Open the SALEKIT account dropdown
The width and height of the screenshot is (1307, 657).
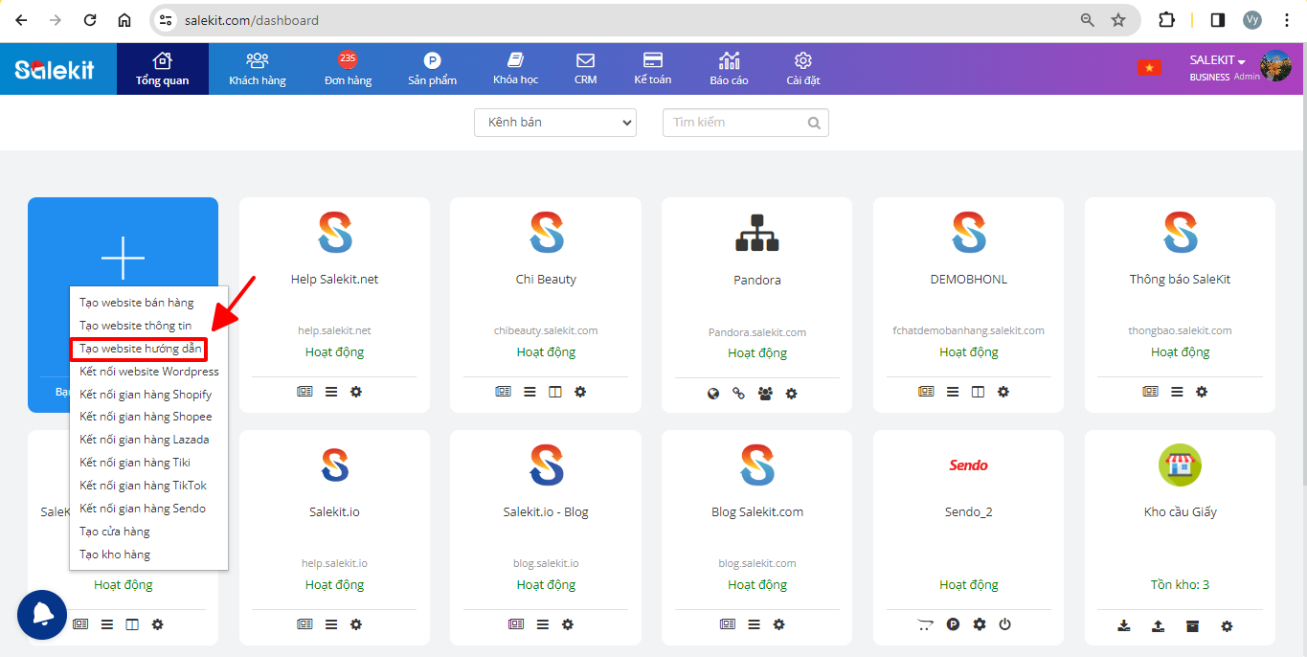point(1217,60)
